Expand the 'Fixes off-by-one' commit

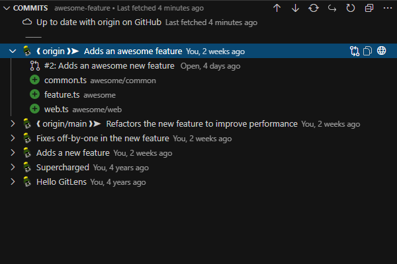pos(13,138)
